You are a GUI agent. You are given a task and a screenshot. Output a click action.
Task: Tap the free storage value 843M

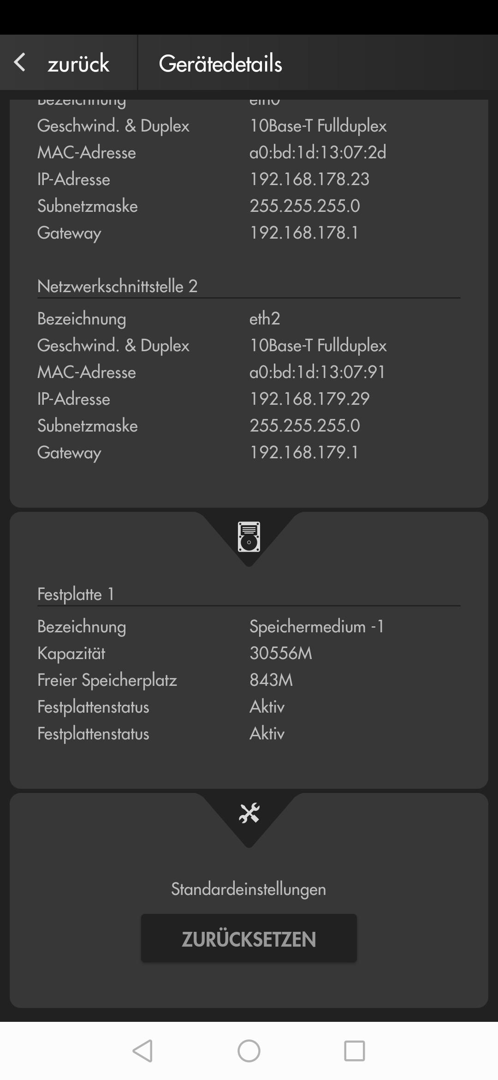(x=271, y=680)
